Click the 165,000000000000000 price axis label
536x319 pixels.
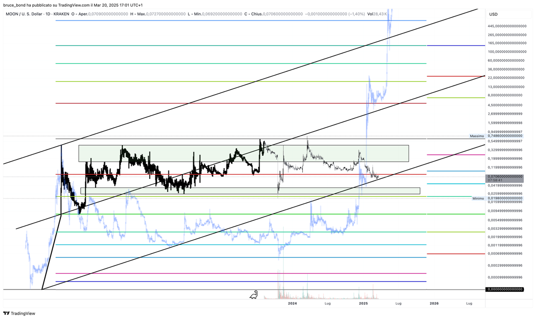(x=507, y=43)
